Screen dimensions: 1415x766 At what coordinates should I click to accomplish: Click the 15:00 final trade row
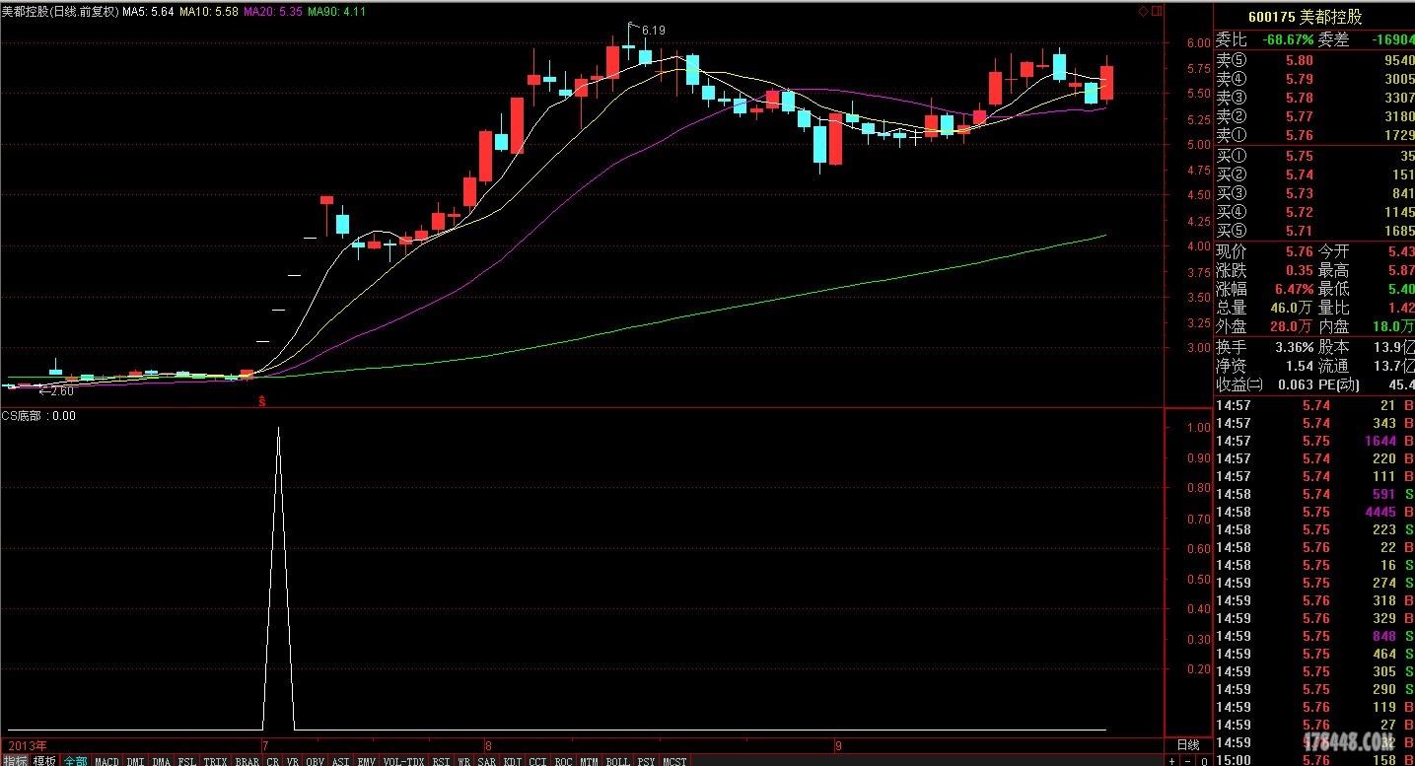coord(1313,760)
